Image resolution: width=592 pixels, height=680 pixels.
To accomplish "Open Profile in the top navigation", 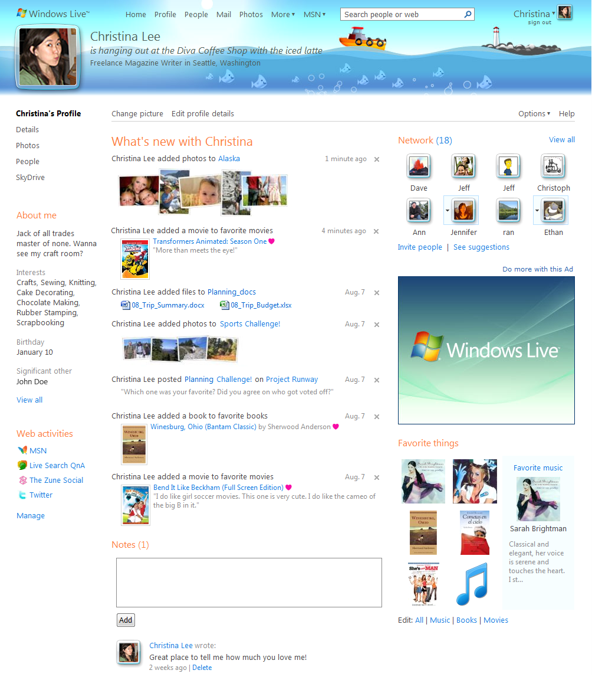I will (165, 14).
